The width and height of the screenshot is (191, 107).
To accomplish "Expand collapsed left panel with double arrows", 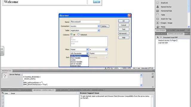I will 2,49.
